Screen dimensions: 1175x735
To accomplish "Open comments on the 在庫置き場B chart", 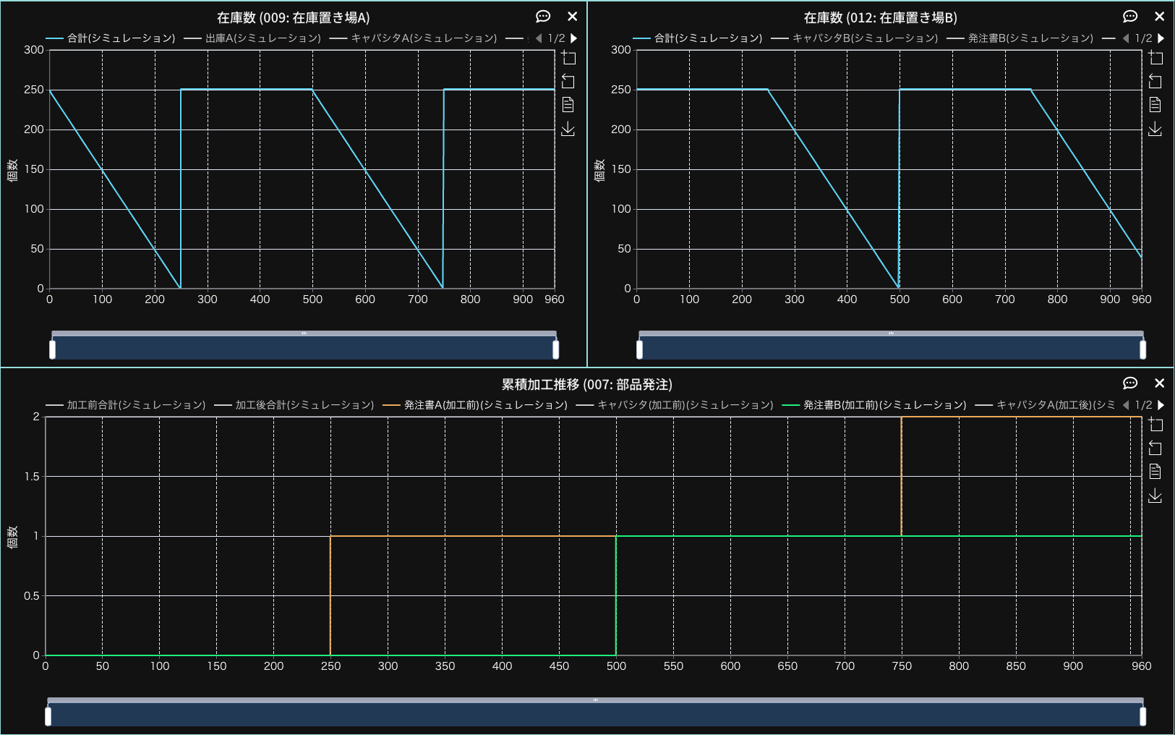I will 1130,17.
